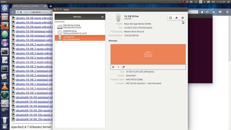Open Files from the launcher

(x=5, y=17)
